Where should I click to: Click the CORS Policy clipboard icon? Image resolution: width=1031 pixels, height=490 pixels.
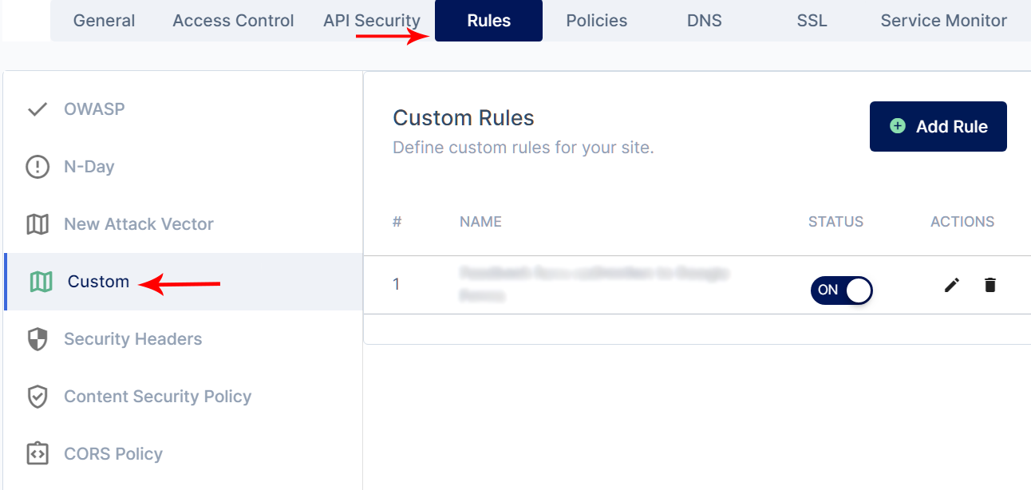pos(38,454)
